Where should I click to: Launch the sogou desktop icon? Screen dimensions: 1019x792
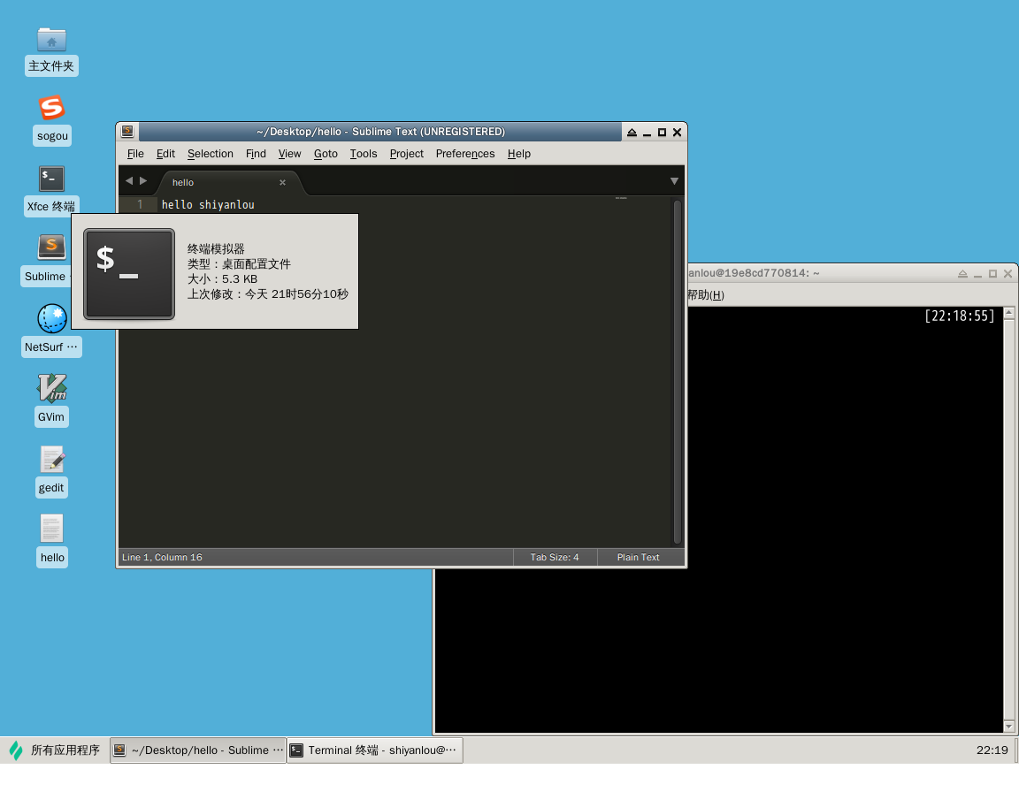click(51, 109)
